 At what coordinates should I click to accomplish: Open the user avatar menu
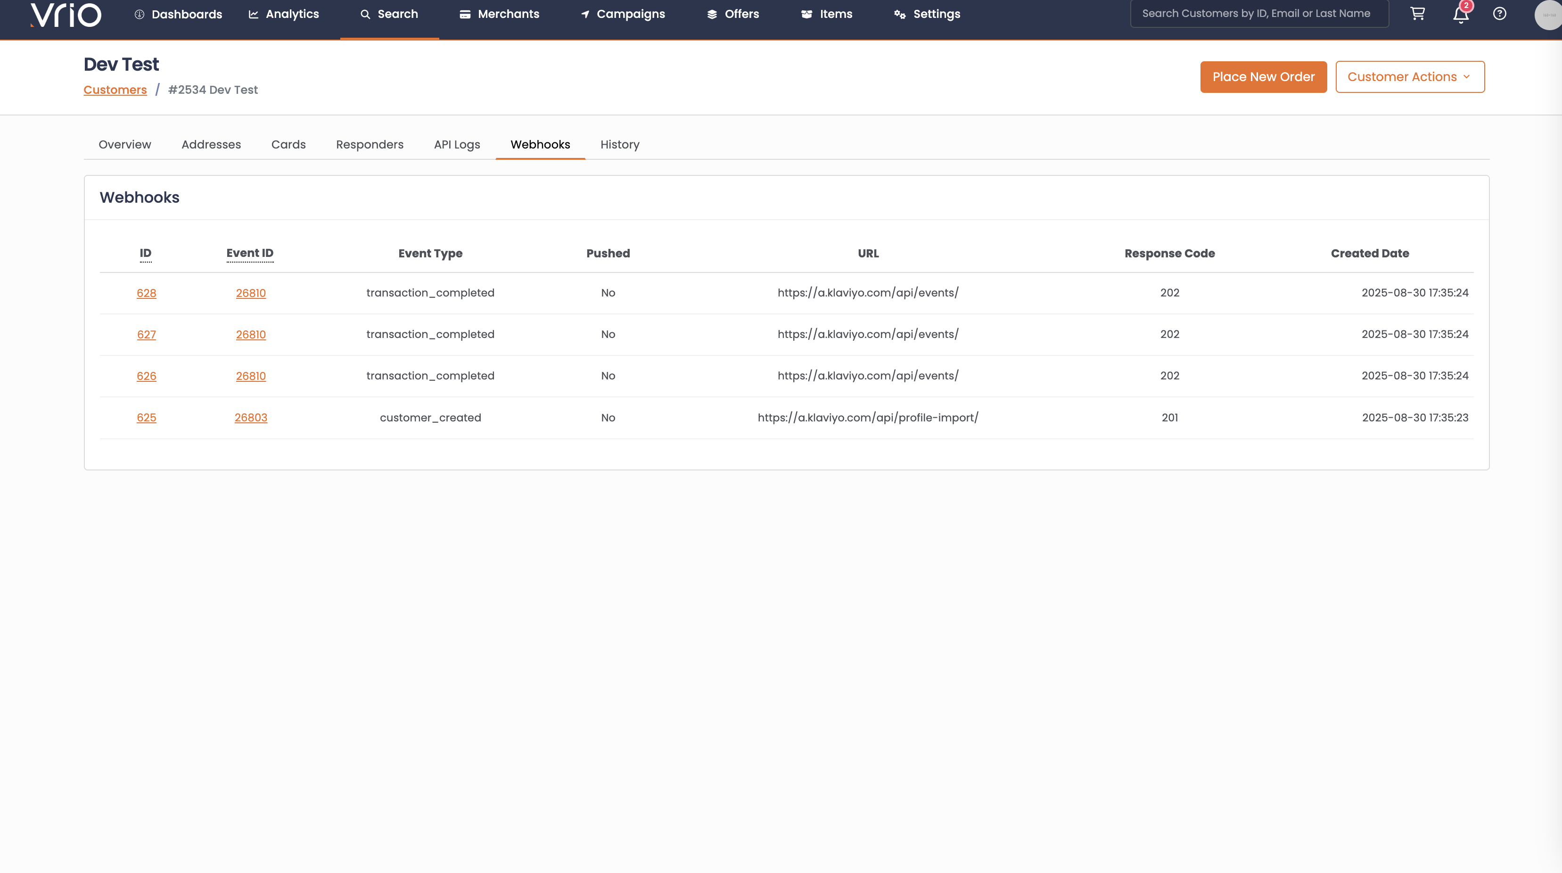(x=1548, y=15)
